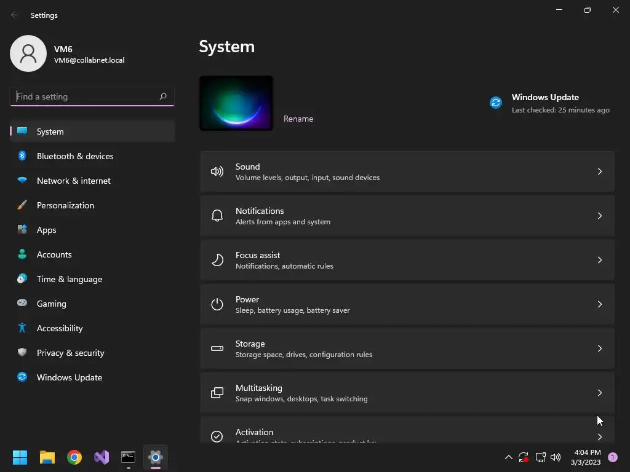
Task: Open the Start menu on taskbar
Action: click(20, 457)
